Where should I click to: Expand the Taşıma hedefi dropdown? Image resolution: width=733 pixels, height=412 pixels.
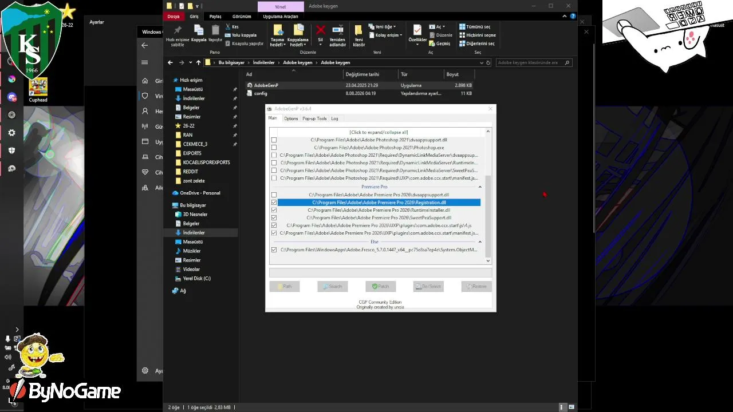[x=278, y=35]
